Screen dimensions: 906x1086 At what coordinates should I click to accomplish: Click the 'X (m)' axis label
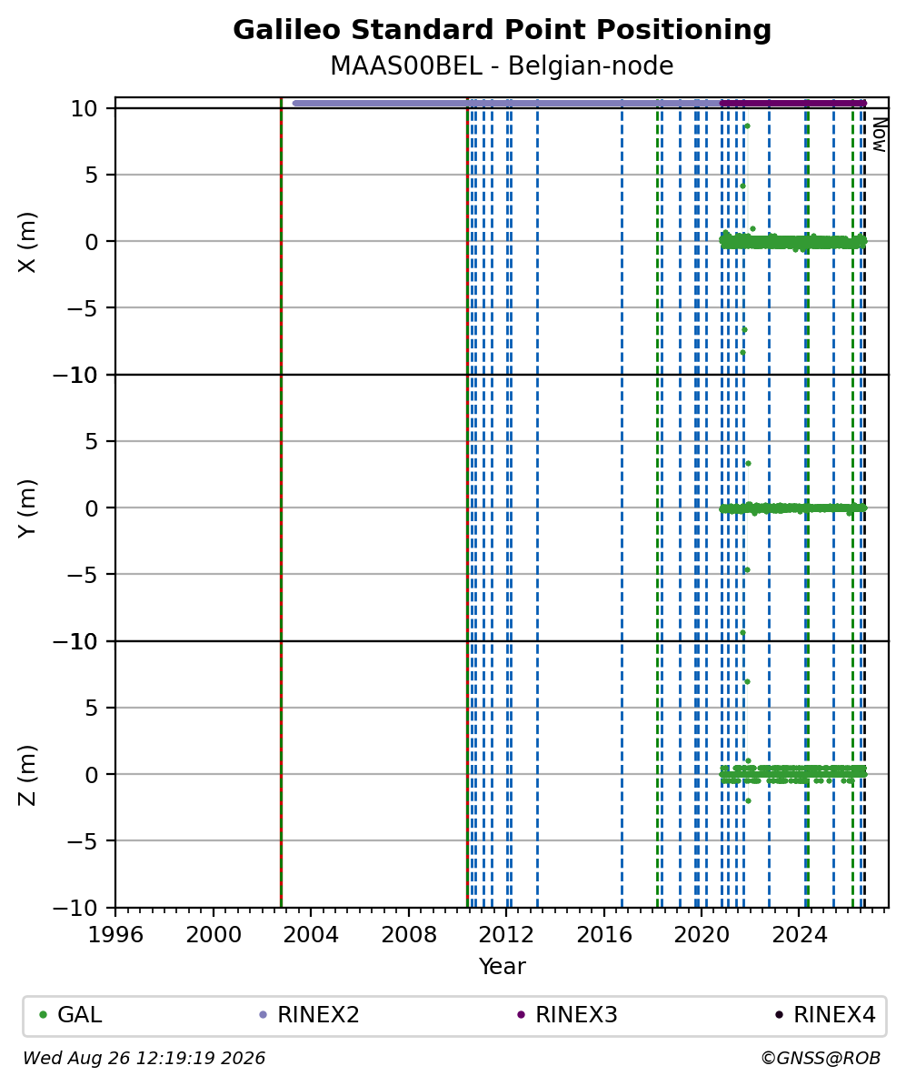tap(27, 242)
